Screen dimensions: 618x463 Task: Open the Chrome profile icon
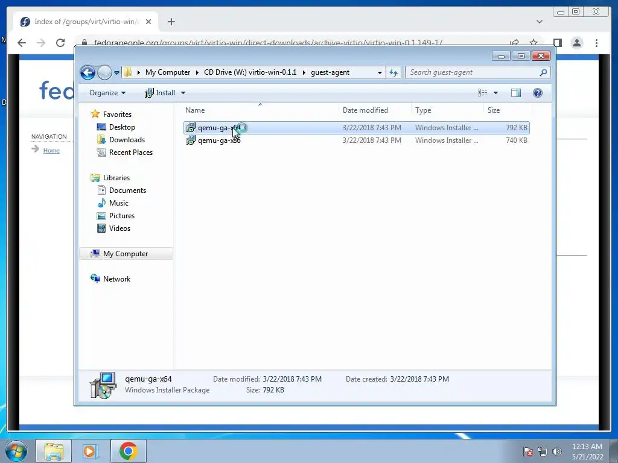576,43
